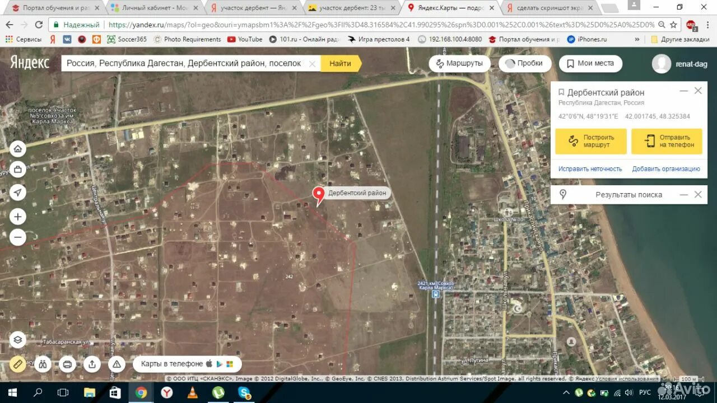Toggle the Пробки traffic layer
Image resolution: width=717 pixels, height=403 pixels.
click(x=524, y=64)
